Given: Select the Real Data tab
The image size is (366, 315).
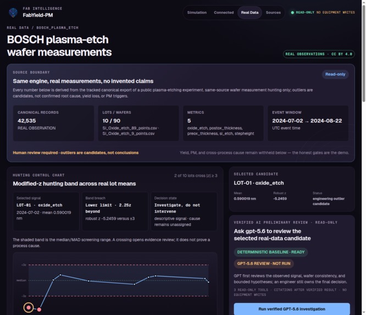Looking at the screenshot, I should click(249, 13).
